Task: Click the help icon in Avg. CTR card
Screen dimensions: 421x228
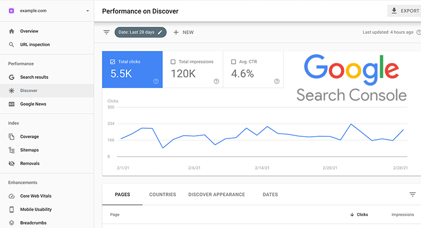Action: [x=277, y=82]
